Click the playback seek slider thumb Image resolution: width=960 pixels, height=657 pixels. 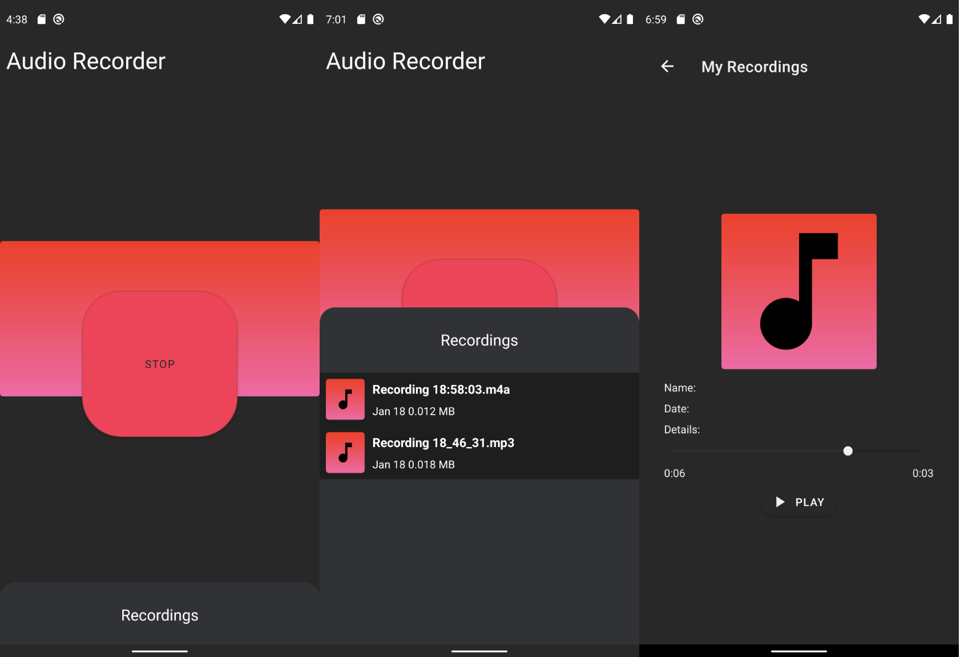pos(848,451)
